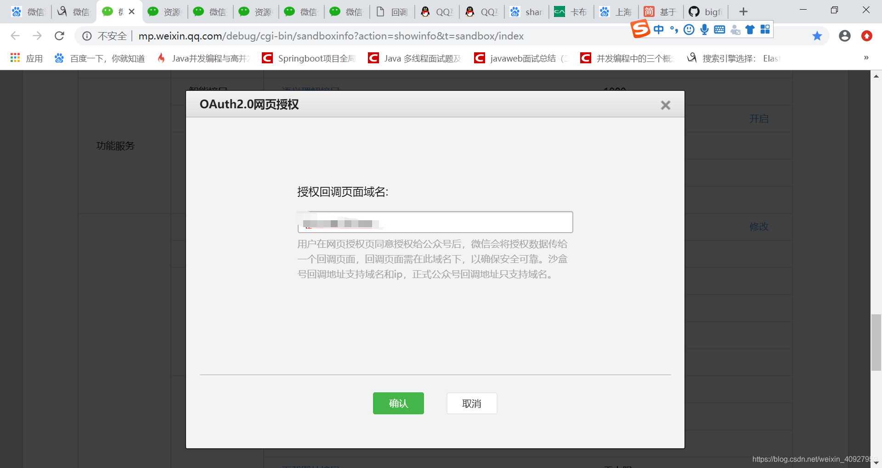
Task: Minimize the Chrome window
Action: tap(803, 10)
